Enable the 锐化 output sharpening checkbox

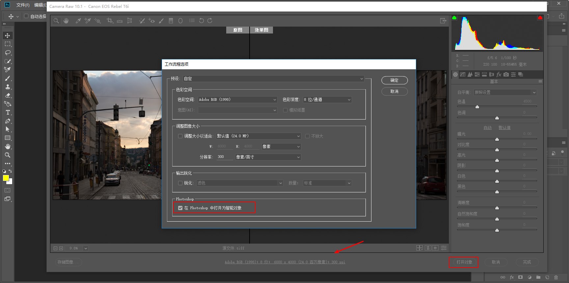click(180, 183)
